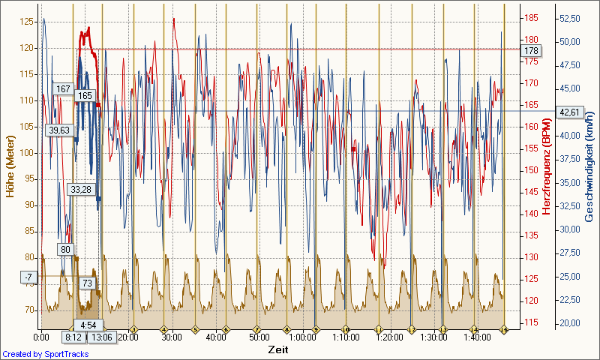
Task: Select lap marker 13 on time axis
Action: [442, 329]
